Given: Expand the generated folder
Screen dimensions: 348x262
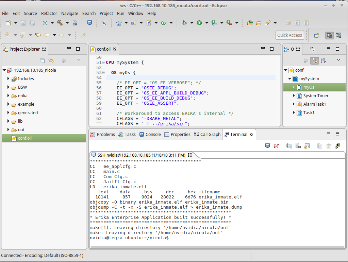Looking at the screenshot, I should (x=8, y=112).
